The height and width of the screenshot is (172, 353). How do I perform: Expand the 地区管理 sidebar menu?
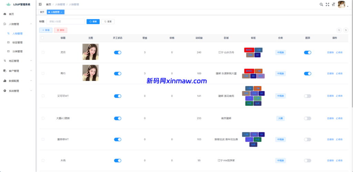pyautogui.click(x=17, y=61)
